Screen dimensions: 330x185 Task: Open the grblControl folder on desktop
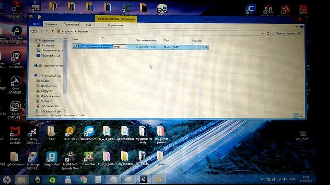14,159
